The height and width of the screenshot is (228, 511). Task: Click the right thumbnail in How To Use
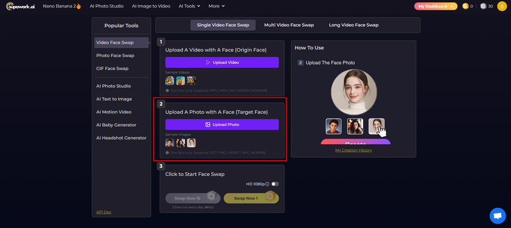click(376, 126)
